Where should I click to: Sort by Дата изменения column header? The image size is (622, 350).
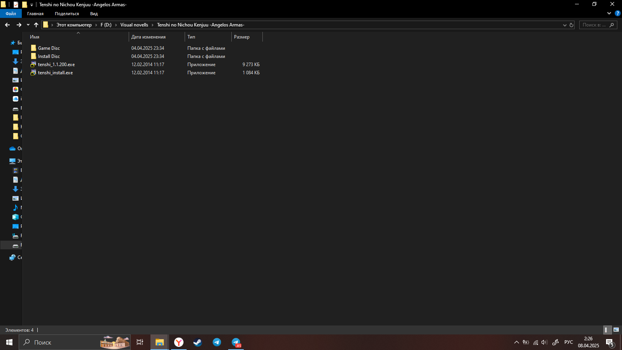tap(157, 37)
